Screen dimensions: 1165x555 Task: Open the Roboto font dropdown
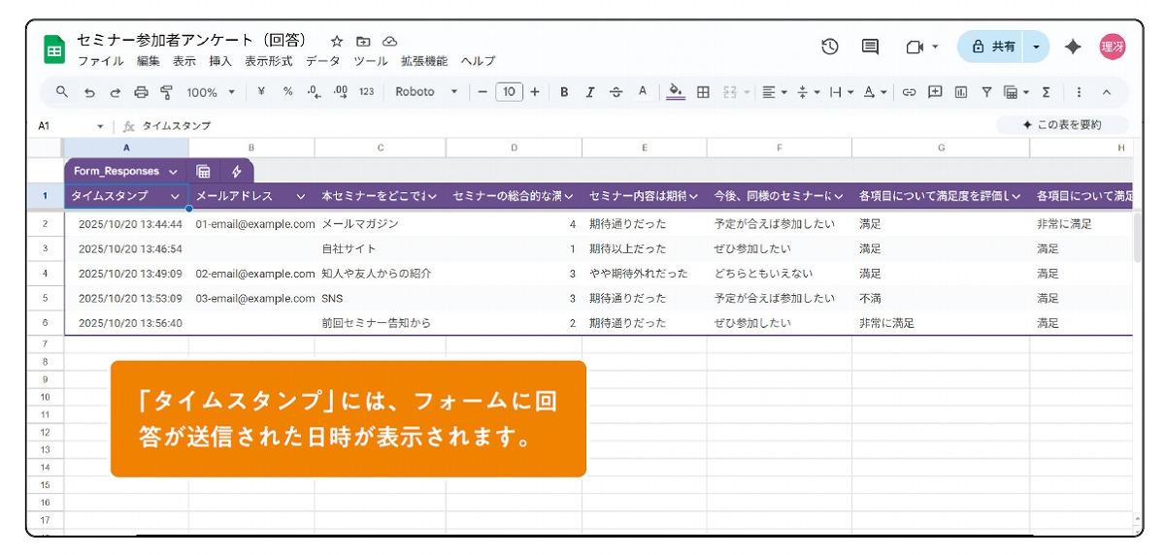pos(426,93)
